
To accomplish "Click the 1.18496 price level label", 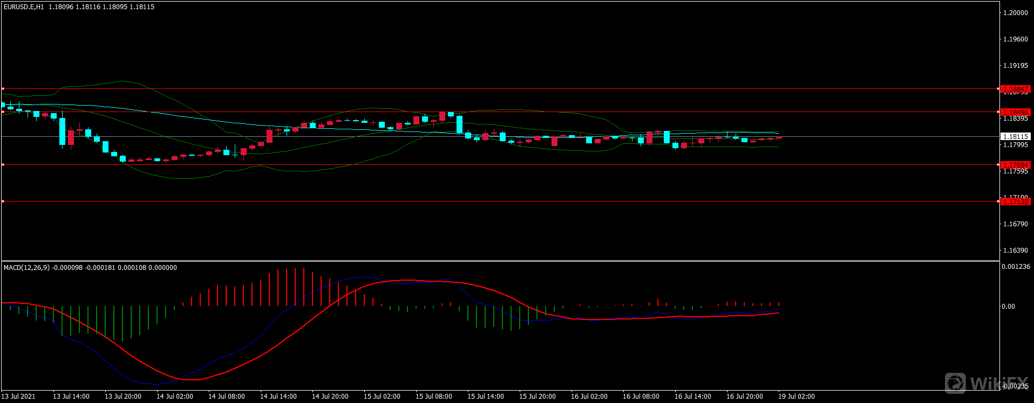I will 1015,112.
